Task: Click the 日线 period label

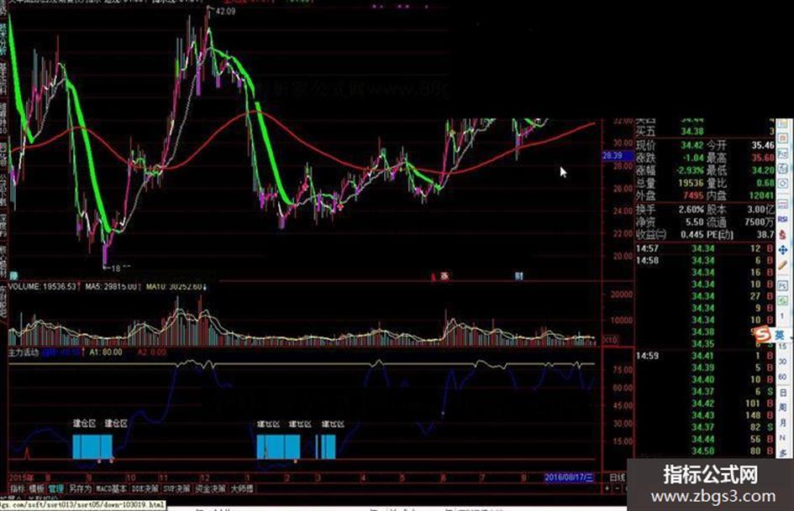Action: [618, 477]
